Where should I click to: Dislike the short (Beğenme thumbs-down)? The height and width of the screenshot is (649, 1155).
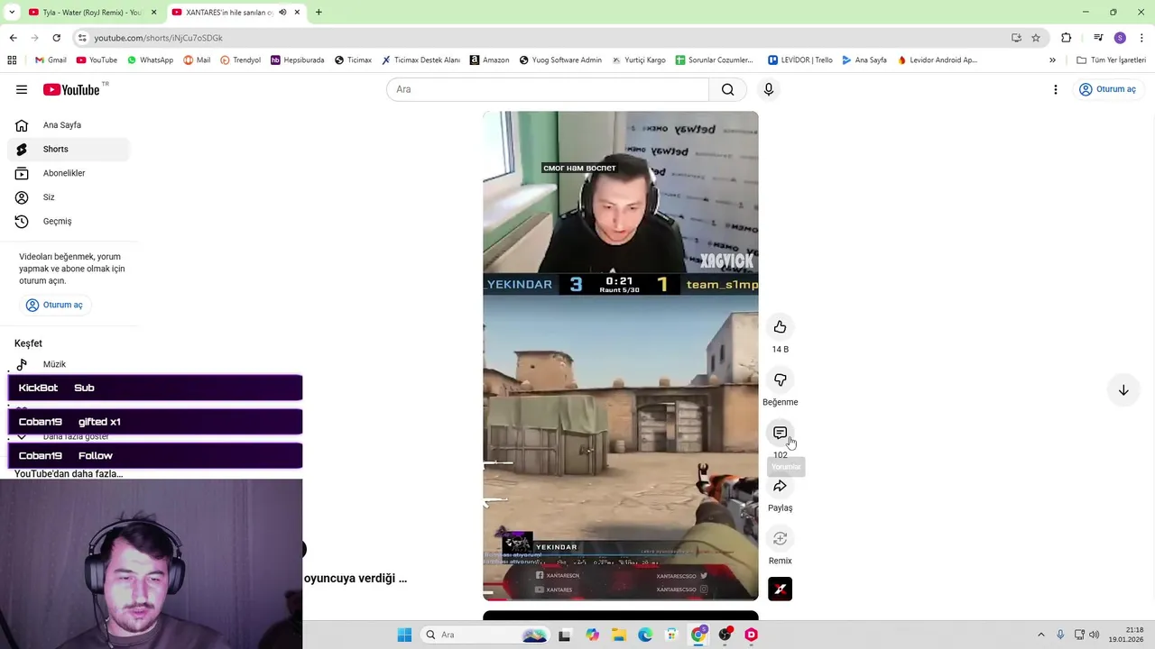[780, 380]
